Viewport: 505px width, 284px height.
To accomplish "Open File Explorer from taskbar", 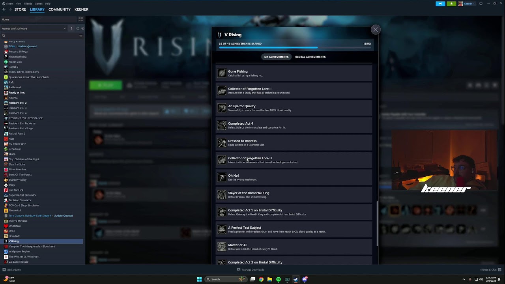I will [x=270, y=279].
